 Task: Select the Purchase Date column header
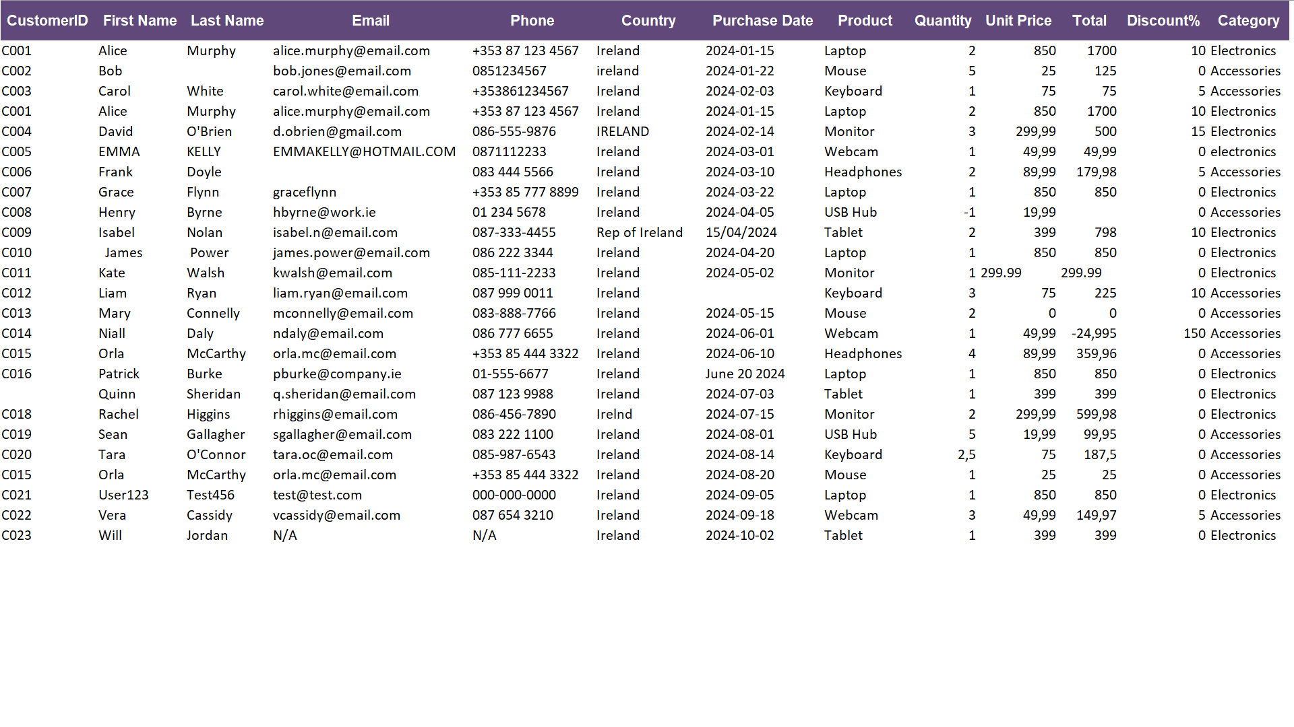tap(762, 21)
